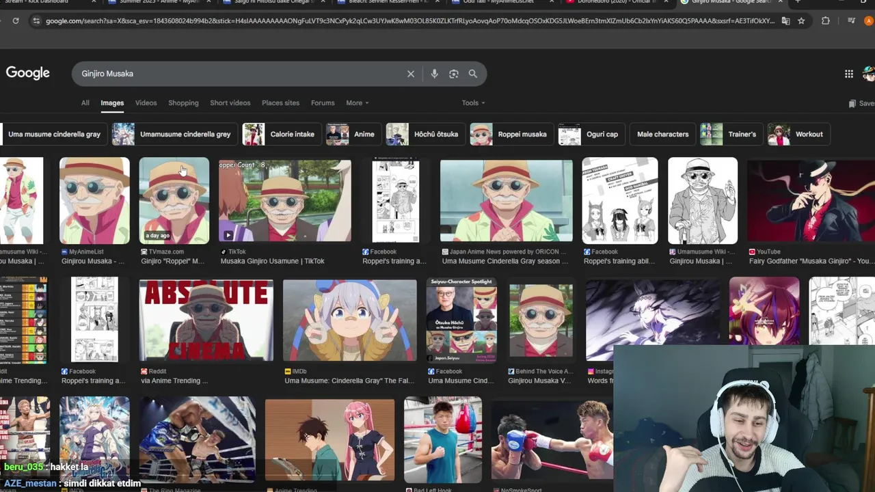
Task: Open the Seiyuu-Character Spotlight Facebook image
Action: 461,320
